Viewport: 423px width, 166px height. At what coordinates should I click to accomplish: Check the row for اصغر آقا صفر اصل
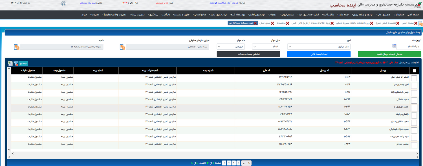(414, 78)
